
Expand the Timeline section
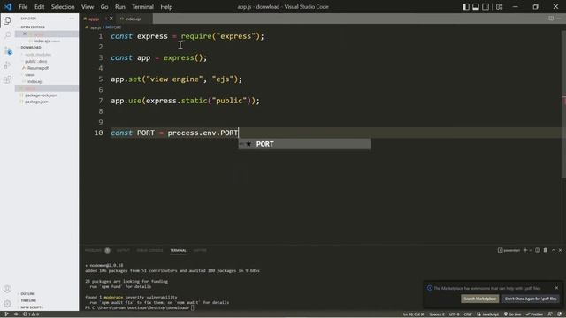click(28, 300)
